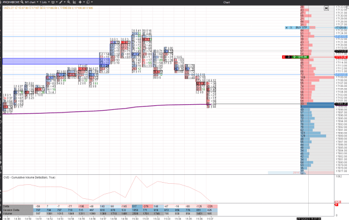Image resolution: width=349 pixels, height=220 pixels.
Task: Click the black price marker near 17118
Action: (x=341, y=51)
